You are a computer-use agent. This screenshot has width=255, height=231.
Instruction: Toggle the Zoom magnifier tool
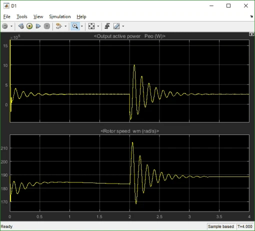click(x=75, y=26)
